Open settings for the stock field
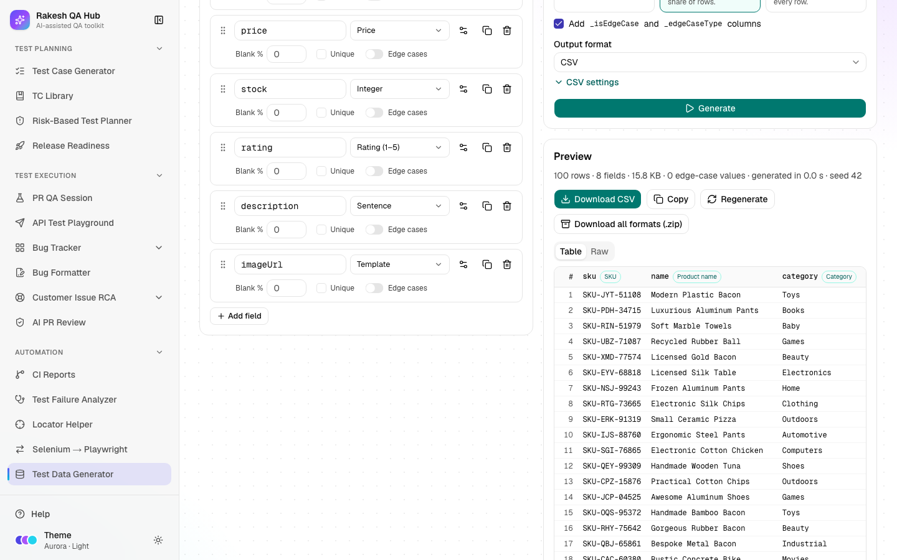The width and height of the screenshot is (897, 560). click(463, 89)
